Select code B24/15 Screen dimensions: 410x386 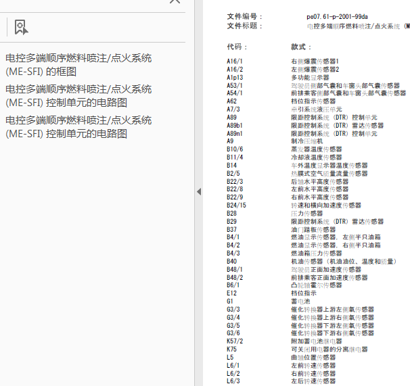click(236, 205)
